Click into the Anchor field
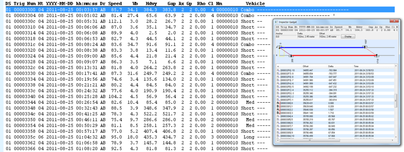The image size is (404, 152). coord(286,37)
